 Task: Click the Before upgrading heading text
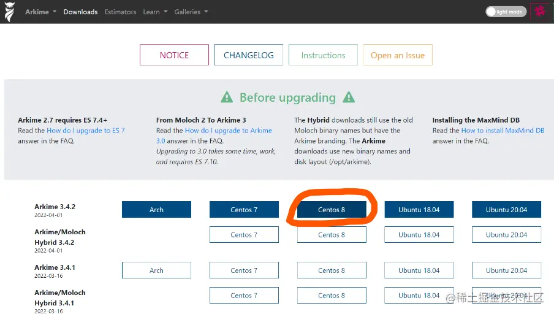(287, 98)
